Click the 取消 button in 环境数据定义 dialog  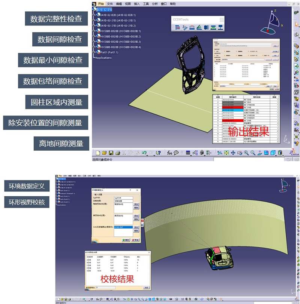pyautogui.click(x=135, y=240)
